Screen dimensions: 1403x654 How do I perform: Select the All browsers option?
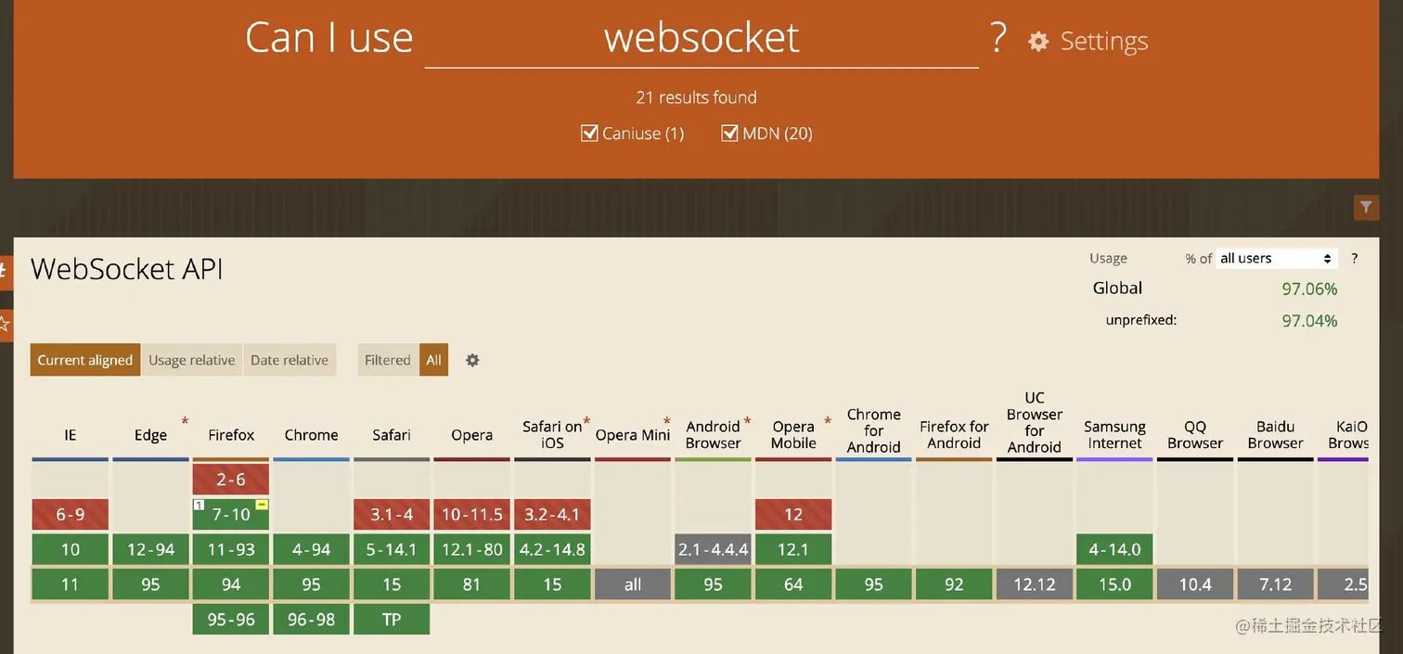pyautogui.click(x=434, y=360)
